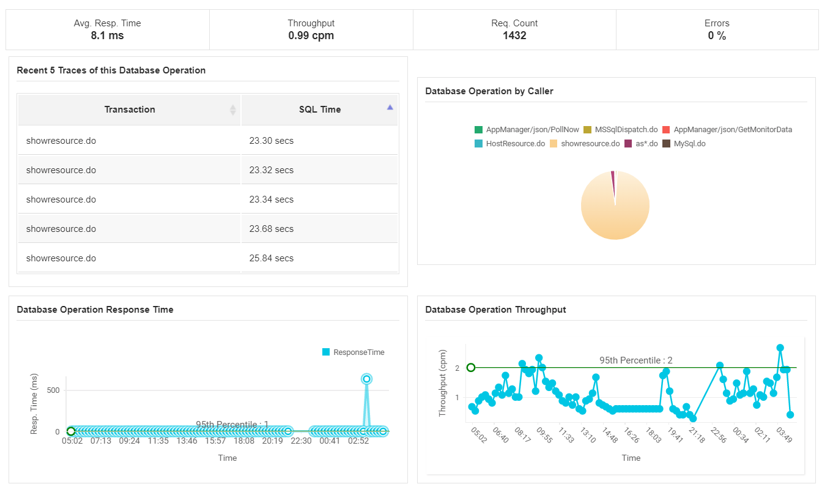Screen dimensions: 822x492
Task: Click the response time spike data point
Action: click(x=368, y=379)
